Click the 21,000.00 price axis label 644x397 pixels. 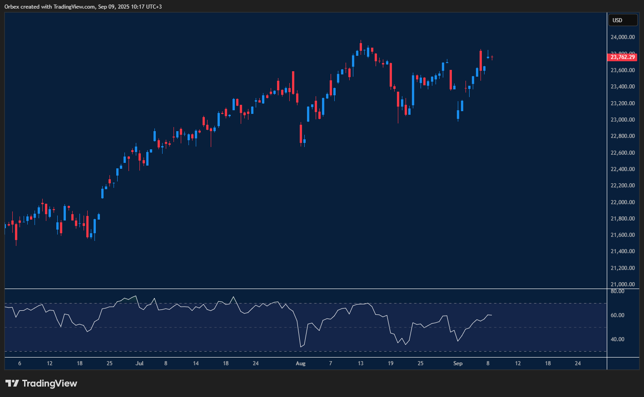click(x=623, y=284)
